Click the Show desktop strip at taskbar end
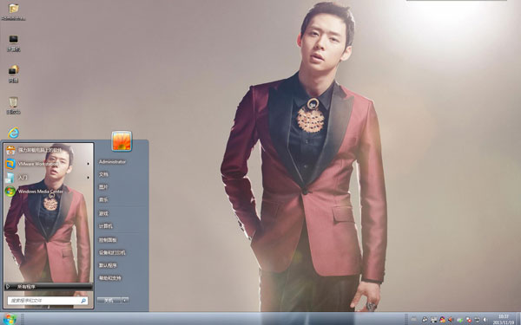 click(518, 319)
